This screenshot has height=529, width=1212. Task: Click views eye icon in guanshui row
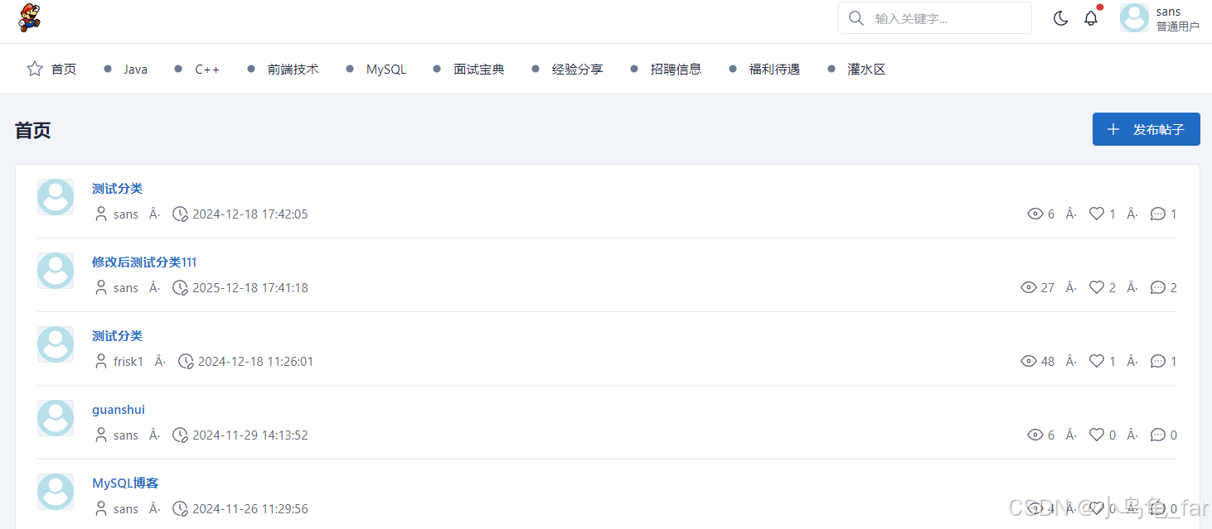pyautogui.click(x=1035, y=435)
